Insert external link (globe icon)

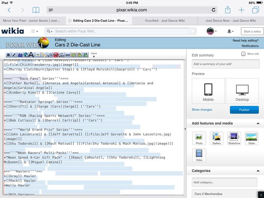click(x=26, y=55)
